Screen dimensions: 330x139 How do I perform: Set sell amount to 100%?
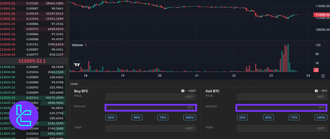point(321,117)
